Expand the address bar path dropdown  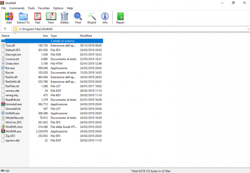(248, 29)
